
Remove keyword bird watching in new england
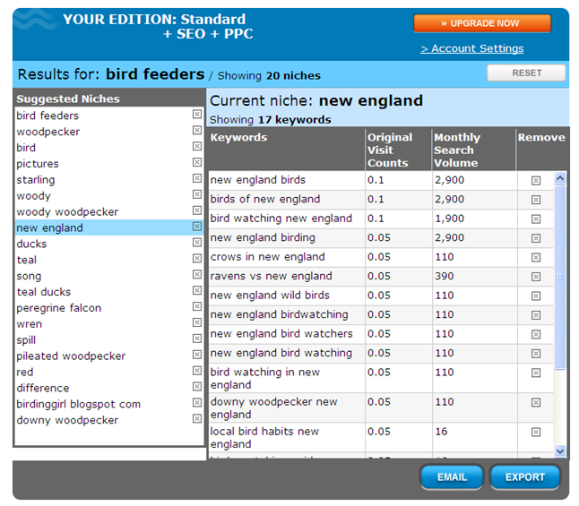[x=536, y=373]
